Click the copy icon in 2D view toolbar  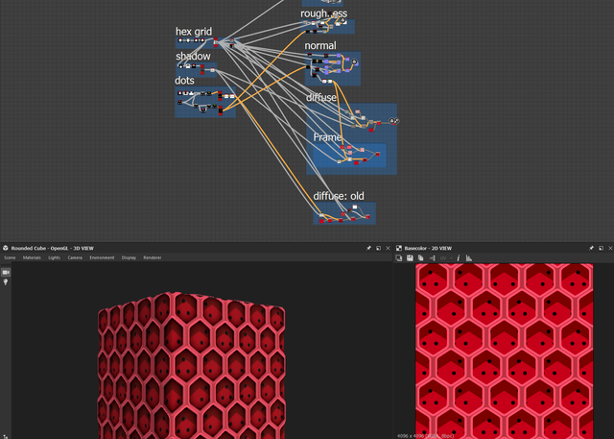click(420, 257)
